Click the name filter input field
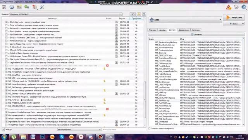This screenshot has height=140, width=248. point(124,129)
